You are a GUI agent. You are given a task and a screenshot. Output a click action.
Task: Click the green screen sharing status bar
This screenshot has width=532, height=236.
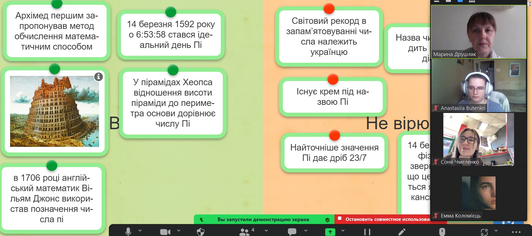coord(263,219)
